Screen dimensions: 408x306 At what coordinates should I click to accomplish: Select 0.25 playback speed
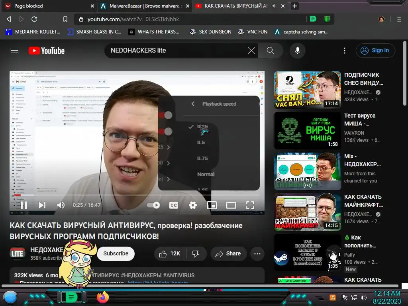coord(202,127)
